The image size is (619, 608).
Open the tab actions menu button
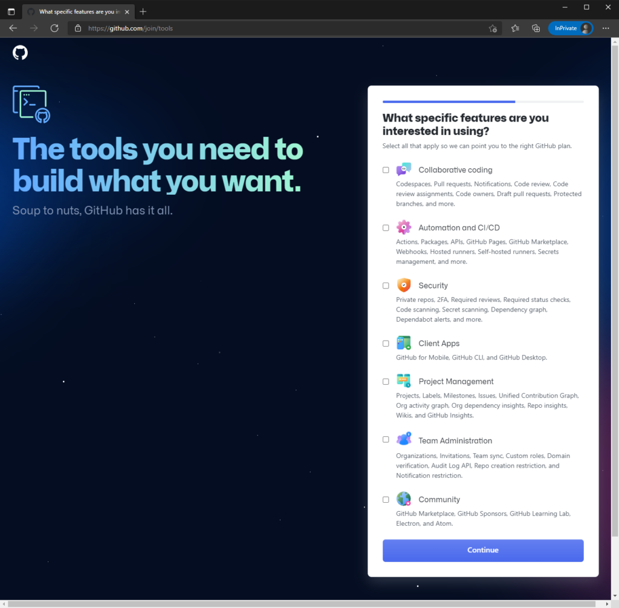(11, 11)
